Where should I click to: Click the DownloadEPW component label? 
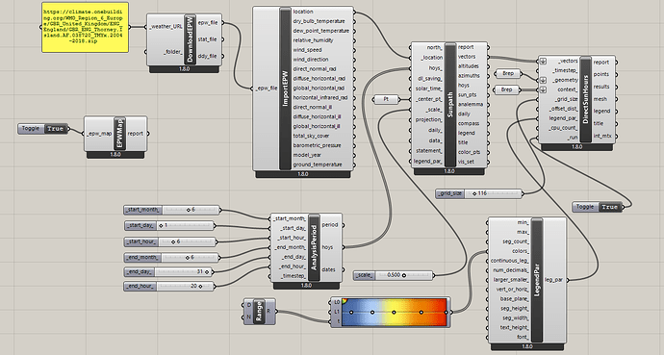tap(190, 39)
